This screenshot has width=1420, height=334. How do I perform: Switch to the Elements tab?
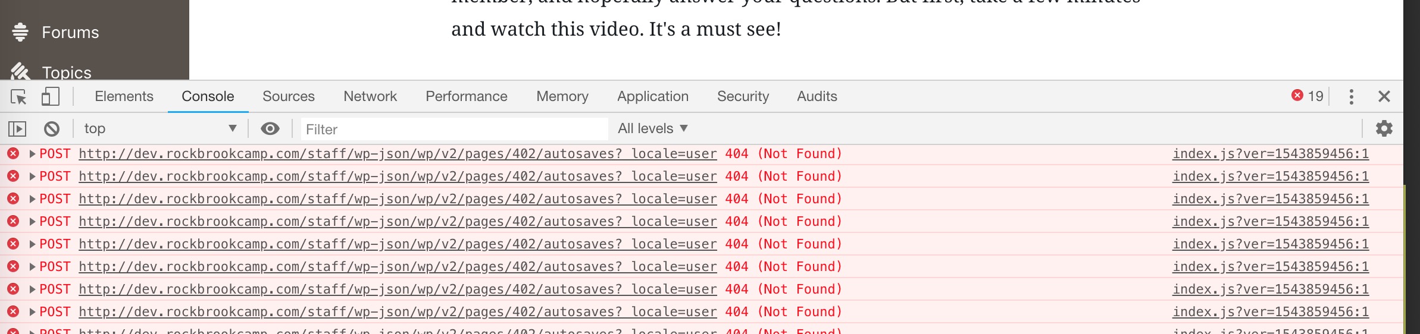point(124,96)
